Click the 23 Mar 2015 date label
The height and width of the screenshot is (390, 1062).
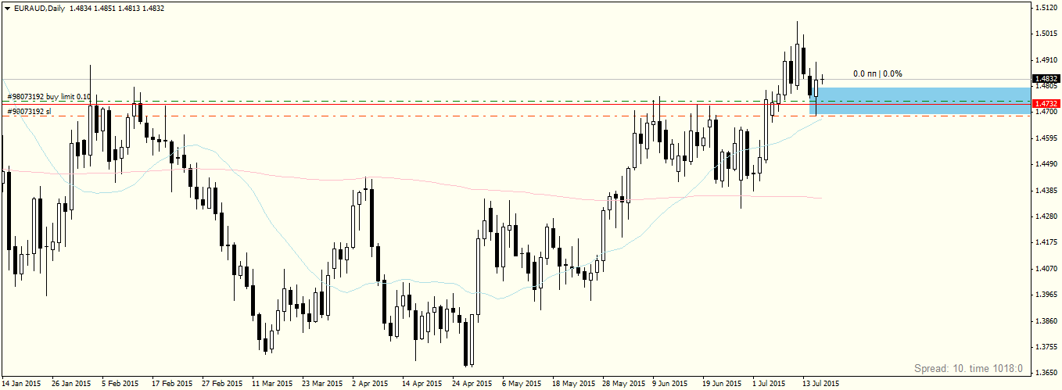(x=322, y=384)
